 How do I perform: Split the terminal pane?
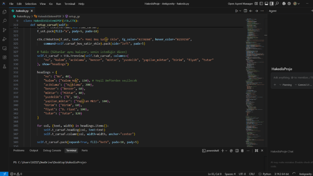[237, 151]
